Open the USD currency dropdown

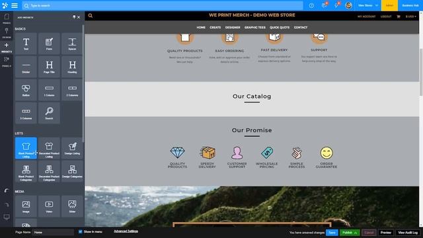point(410,17)
